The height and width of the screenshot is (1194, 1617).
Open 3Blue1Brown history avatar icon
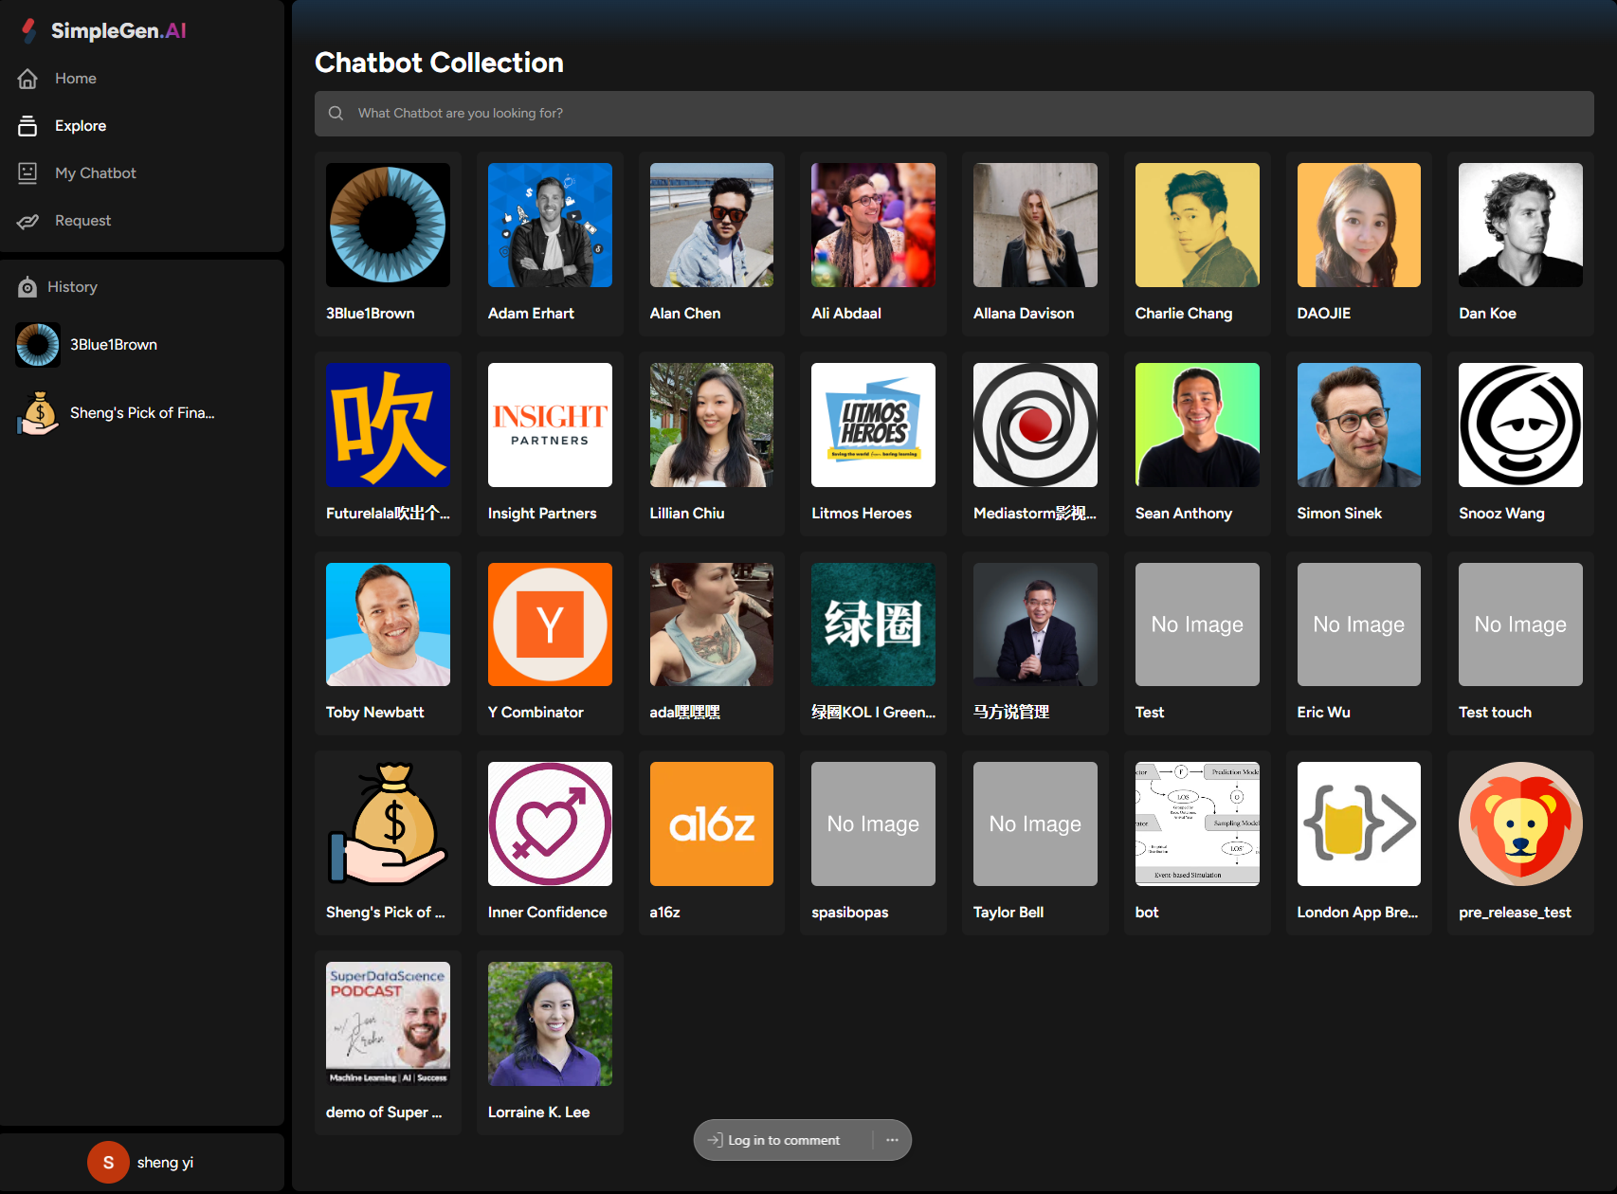[38, 345]
